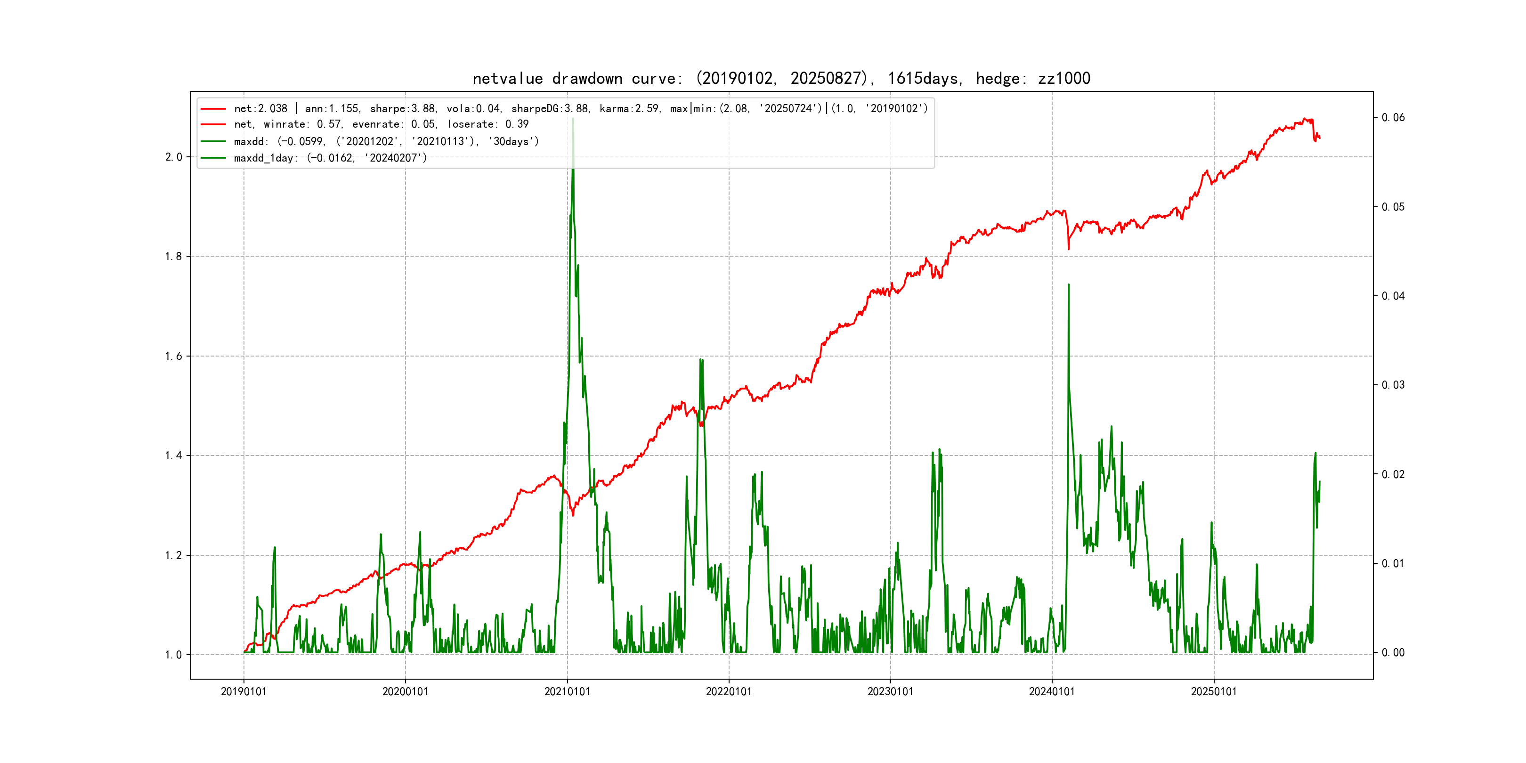Viewport: 1526px width, 763px height.
Task: Click the 0.06 right axis label
Action: point(1393,117)
